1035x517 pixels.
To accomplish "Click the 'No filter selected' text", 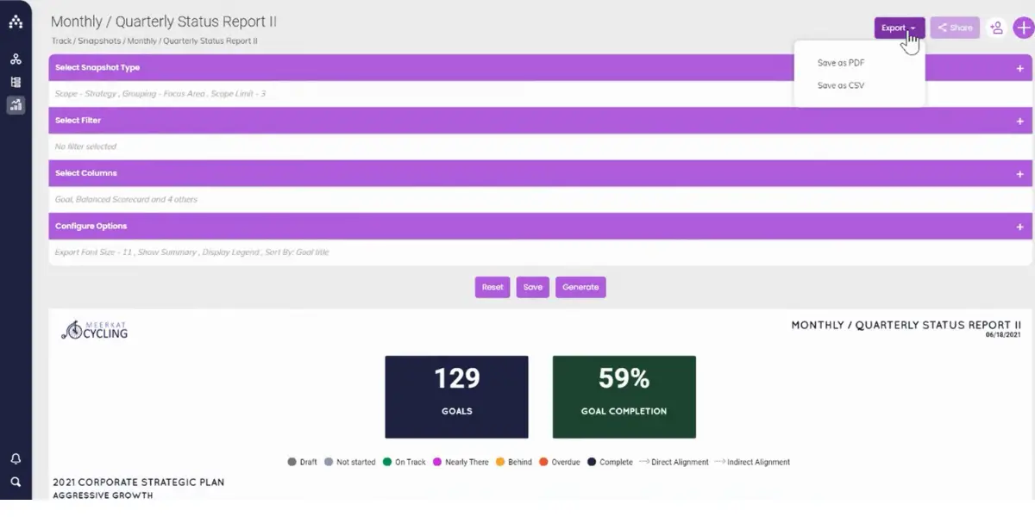I will [x=85, y=146].
